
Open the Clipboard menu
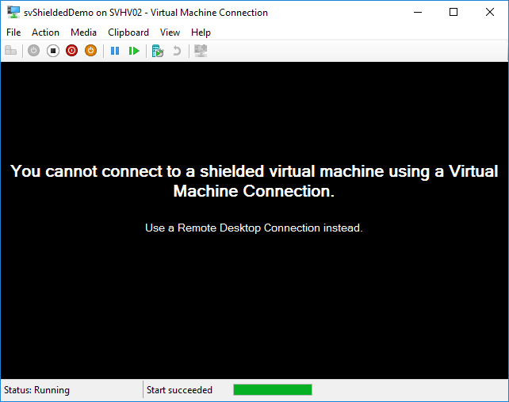coord(128,33)
